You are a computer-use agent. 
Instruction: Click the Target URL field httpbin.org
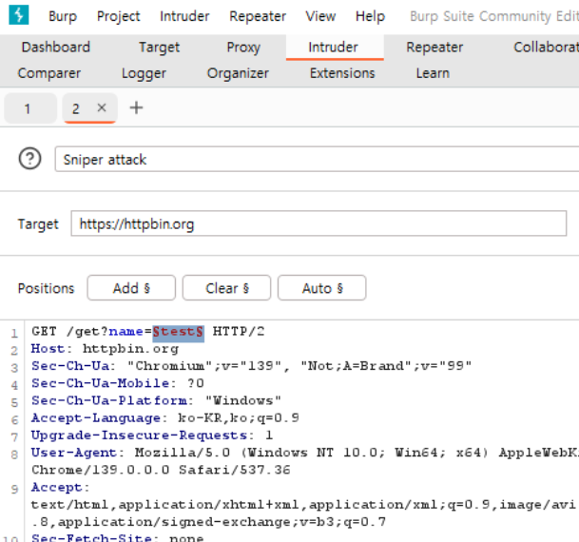318,223
